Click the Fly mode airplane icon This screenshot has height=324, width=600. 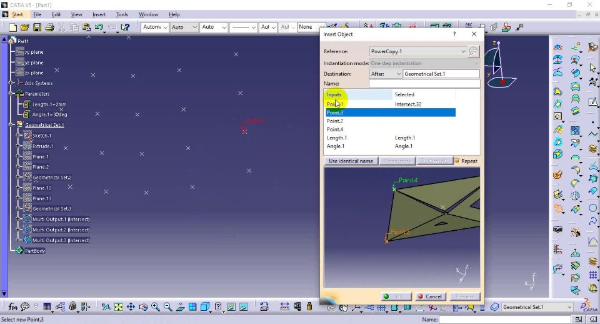(106, 306)
